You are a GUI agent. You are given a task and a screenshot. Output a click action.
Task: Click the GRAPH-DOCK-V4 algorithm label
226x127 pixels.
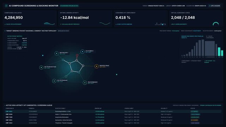tap(200, 6)
